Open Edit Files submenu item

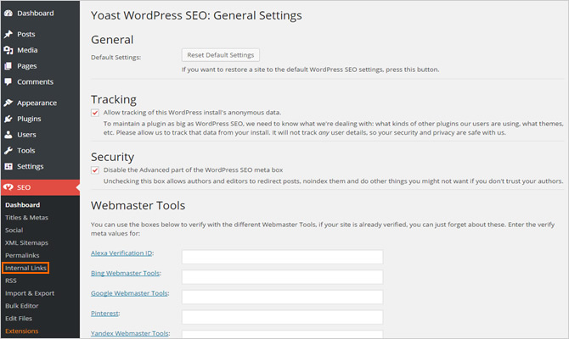coord(19,319)
